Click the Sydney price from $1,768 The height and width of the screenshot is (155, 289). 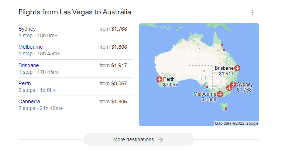point(113,29)
